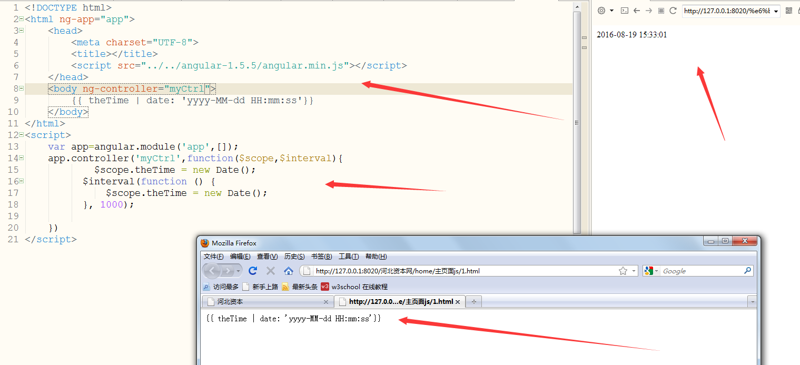800x365 pixels.
Task: Stop loading in the editor preview panel
Action: point(661,11)
